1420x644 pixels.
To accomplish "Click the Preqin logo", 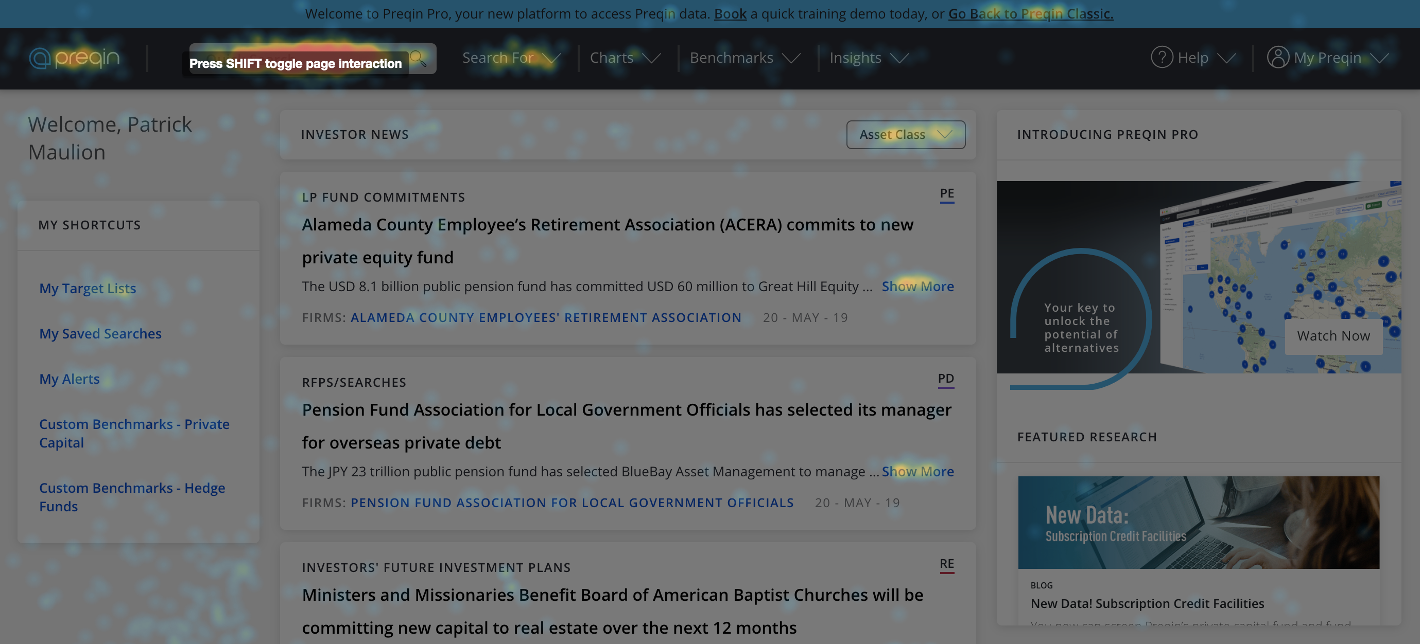I will [x=75, y=58].
